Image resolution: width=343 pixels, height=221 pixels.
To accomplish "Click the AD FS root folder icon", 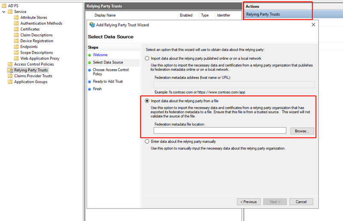I will click(x=4, y=6).
